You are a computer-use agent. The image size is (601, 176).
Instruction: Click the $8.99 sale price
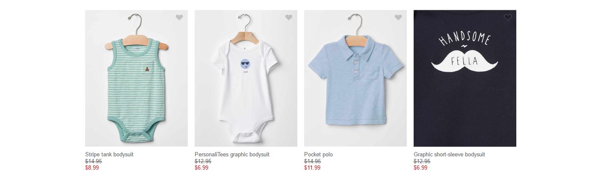tap(92, 168)
